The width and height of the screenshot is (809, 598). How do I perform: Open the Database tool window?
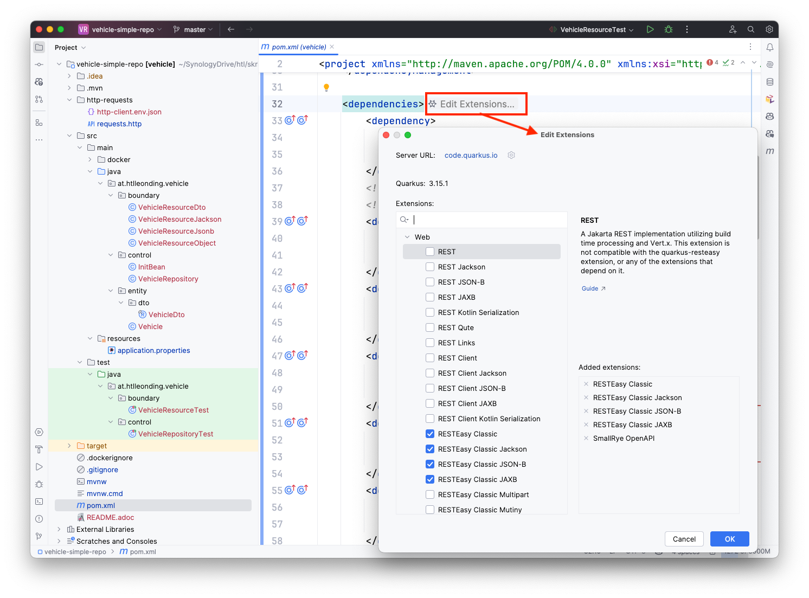(770, 82)
